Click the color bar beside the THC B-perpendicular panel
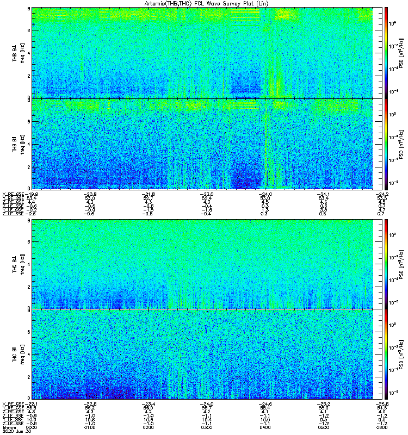 tap(386, 264)
